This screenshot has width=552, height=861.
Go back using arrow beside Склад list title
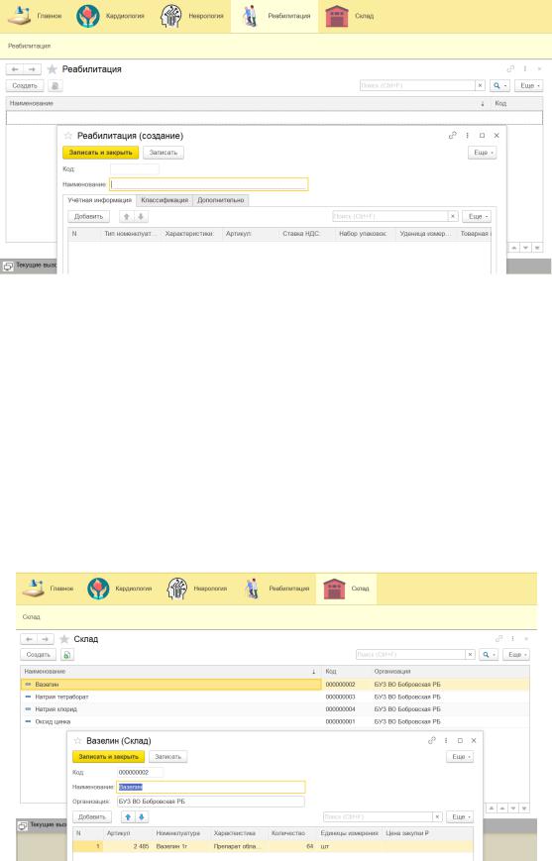pos(29,639)
